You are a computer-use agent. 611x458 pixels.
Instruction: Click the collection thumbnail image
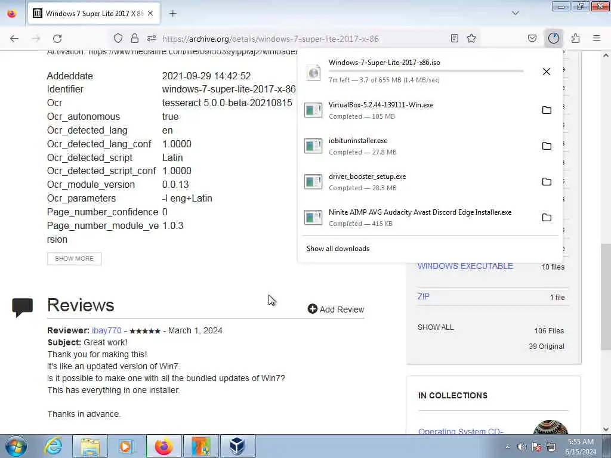point(550,427)
